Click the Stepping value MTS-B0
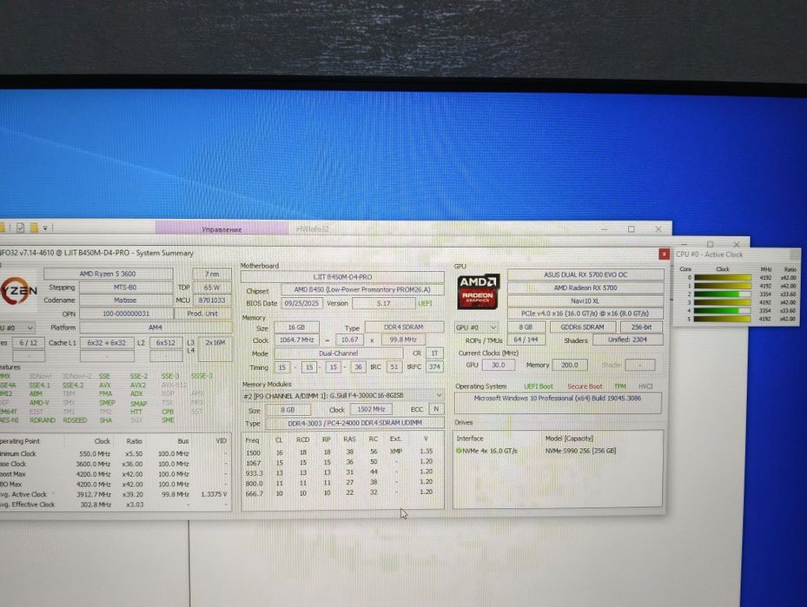The image size is (807, 607). pyautogui.click(x=126, y=287)
